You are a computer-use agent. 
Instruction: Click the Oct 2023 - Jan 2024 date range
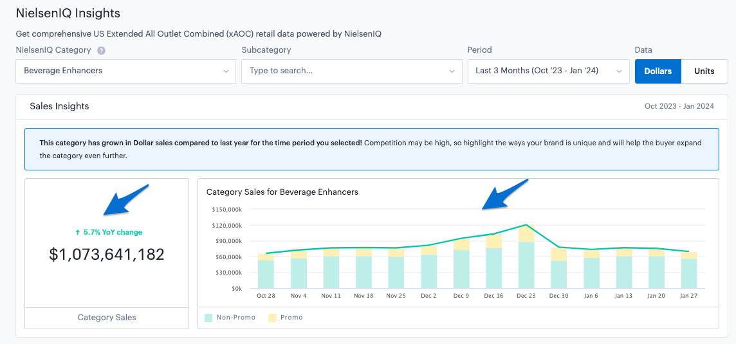(679, 107)
